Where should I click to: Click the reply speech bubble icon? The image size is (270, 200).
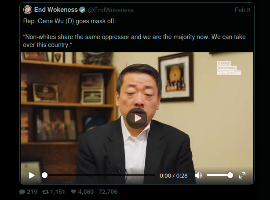pyautogui.click(x=22, y=192)
